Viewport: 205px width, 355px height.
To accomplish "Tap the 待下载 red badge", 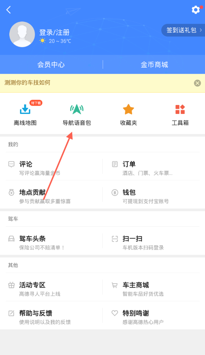I will pos(36,103).
